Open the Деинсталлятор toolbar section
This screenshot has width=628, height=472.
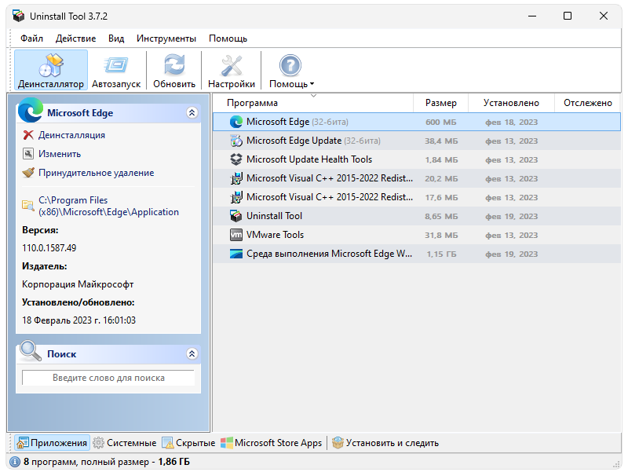pos(51,70)
